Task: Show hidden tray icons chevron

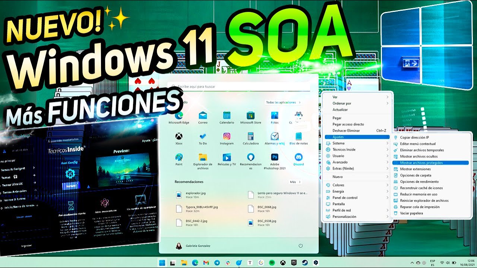Action: point(412,263)
